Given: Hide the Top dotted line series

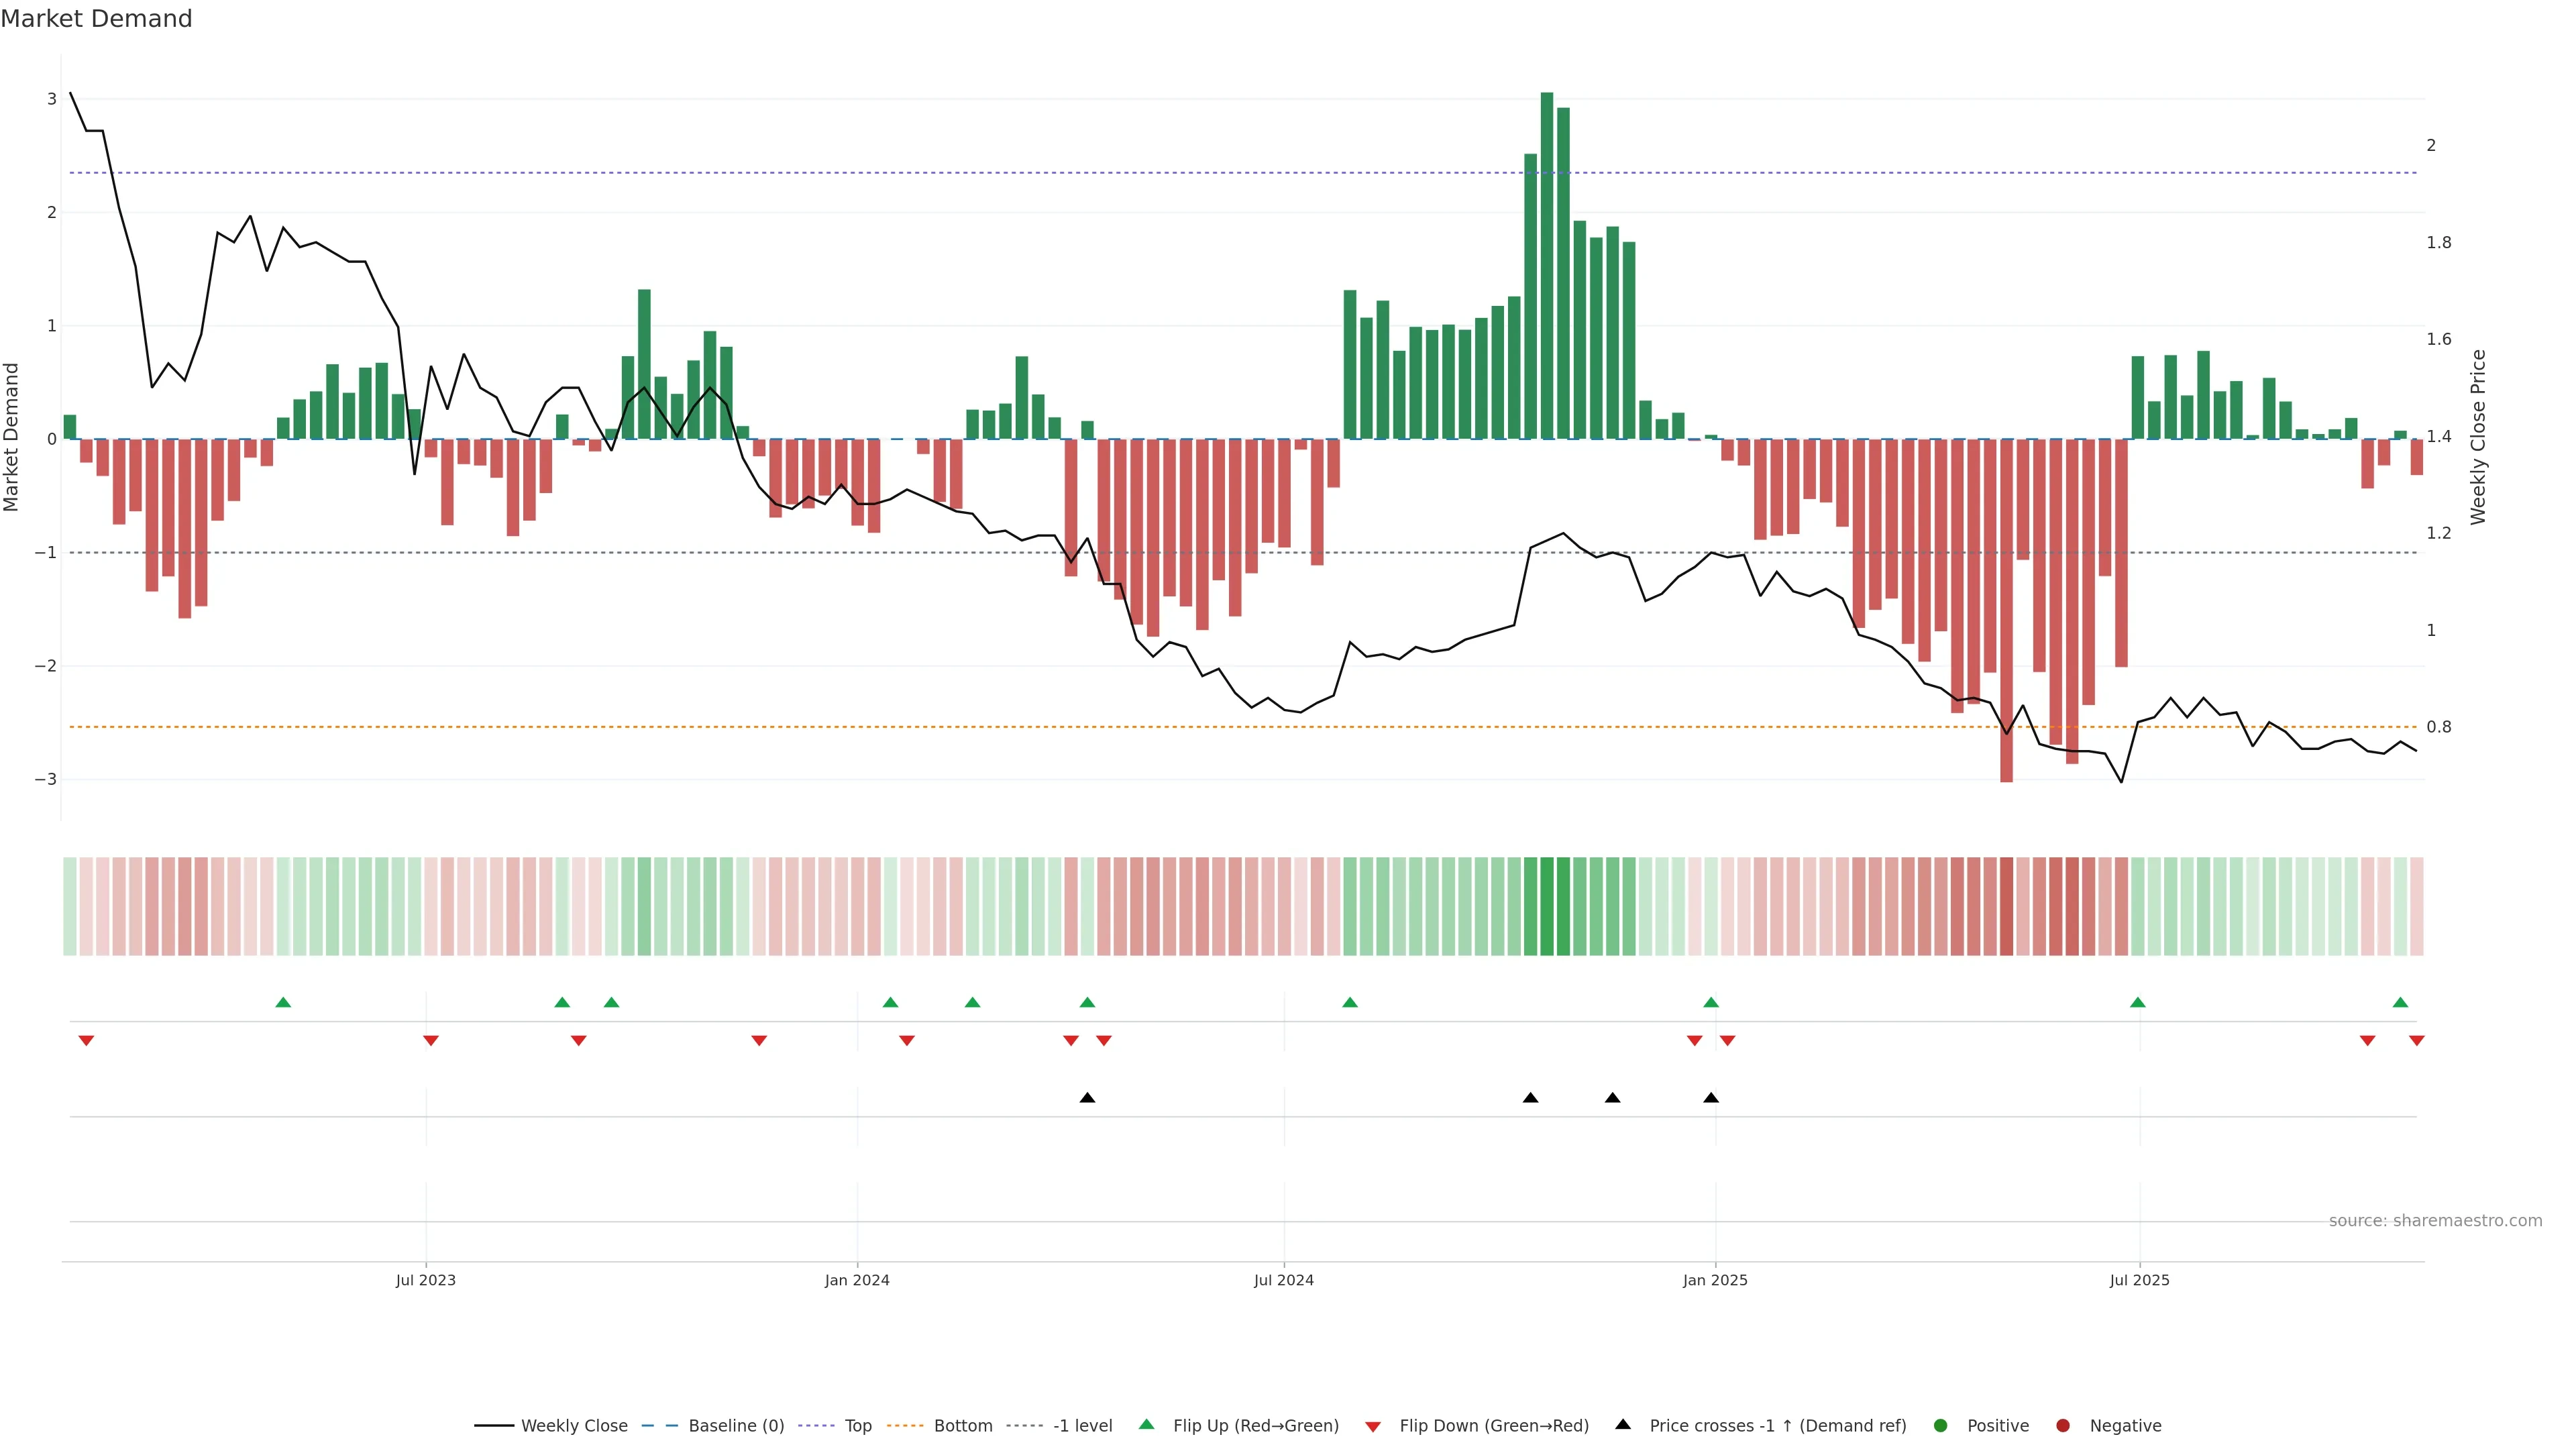Looking at the screenshot, I should click(857, 1425).
